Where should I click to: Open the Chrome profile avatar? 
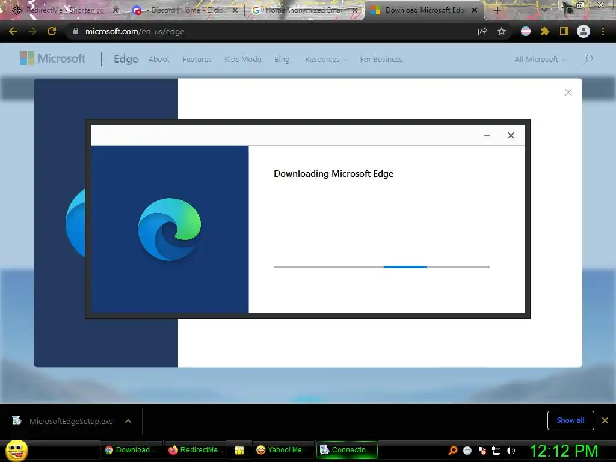[584, 31]
